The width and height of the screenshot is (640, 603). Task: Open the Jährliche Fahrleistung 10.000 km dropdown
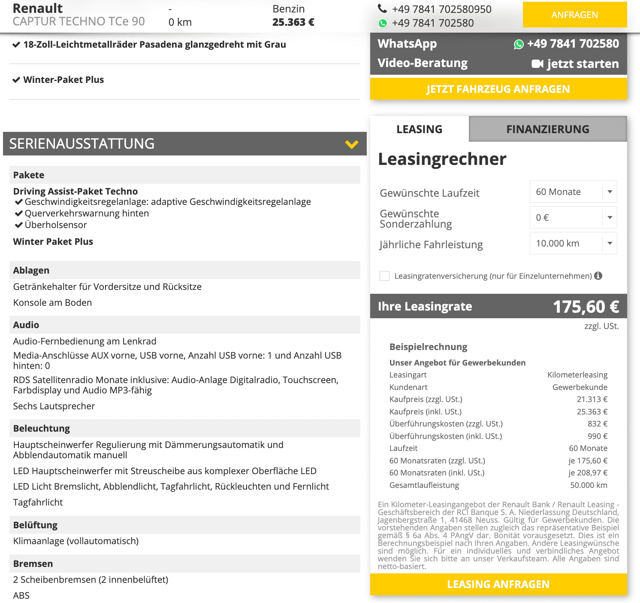(x=574, y=243)
